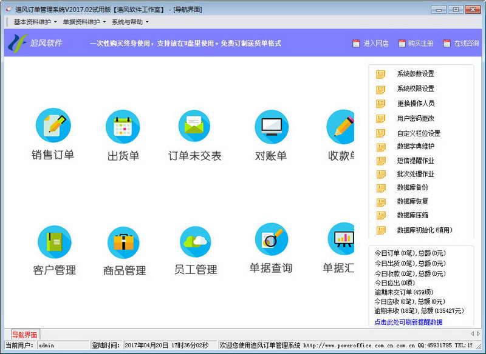Expand the 基本资料维护 menu
This screenshot has height=354, width=486.
tap(35, 22)
